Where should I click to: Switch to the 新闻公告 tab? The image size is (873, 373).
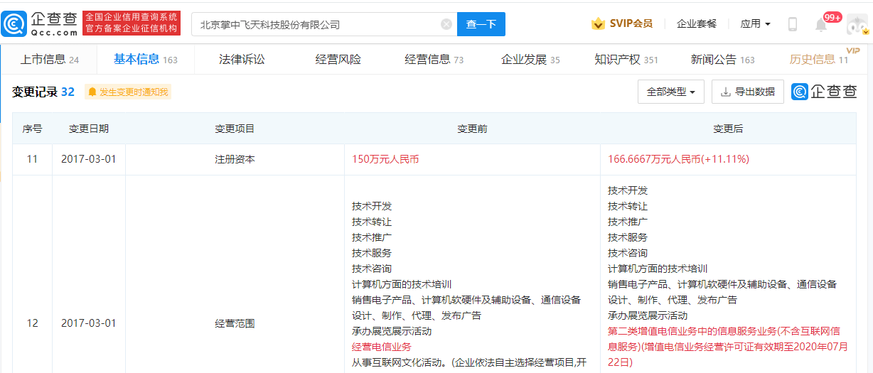click(x=723, y=59)
